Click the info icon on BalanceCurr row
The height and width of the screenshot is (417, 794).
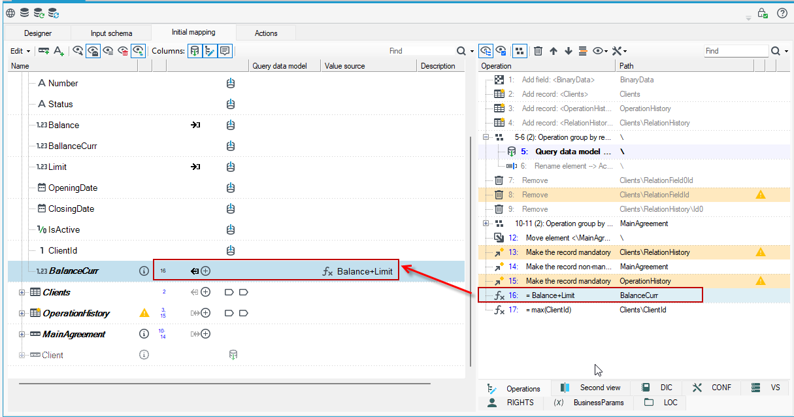click(x=144, y=271)
